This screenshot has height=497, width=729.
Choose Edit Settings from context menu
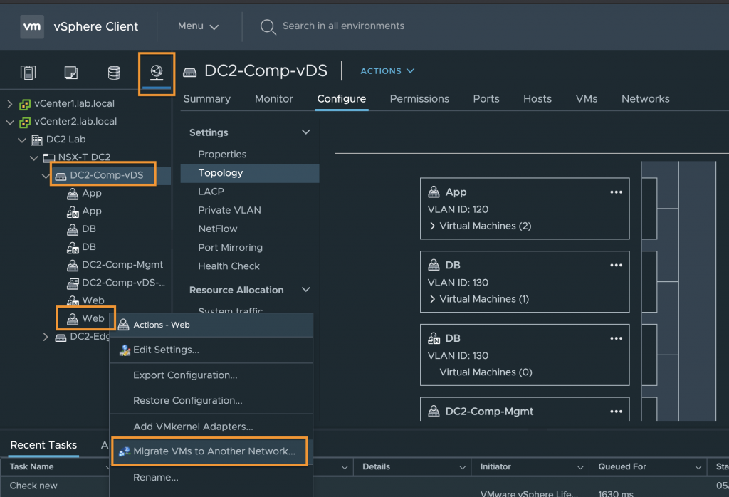click(211, 350)
